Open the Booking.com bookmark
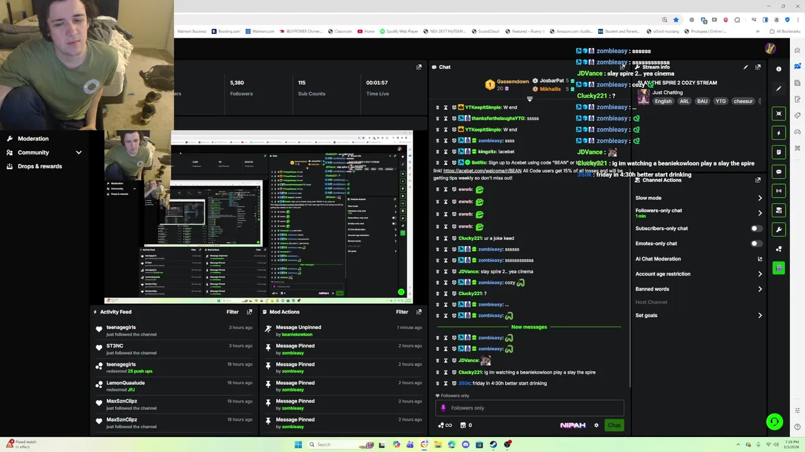The height and width of the screenshot is (452, 805). point(226,31)
